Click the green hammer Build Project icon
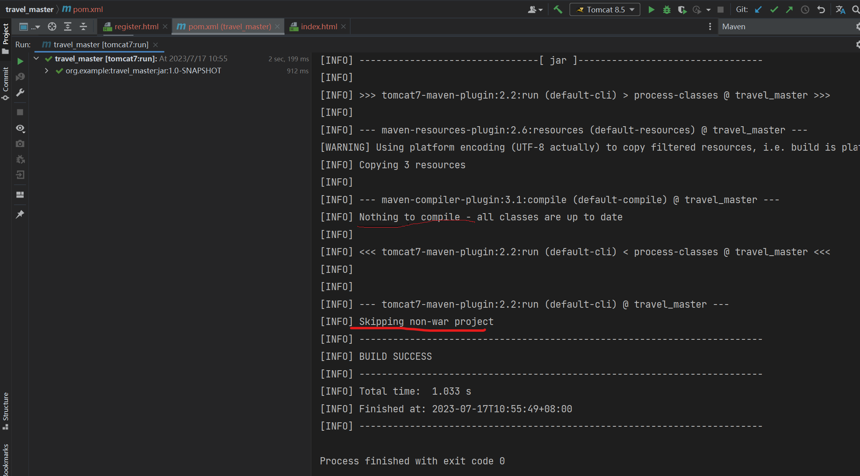This screenshot has height=476, width=860. (557, 9)
